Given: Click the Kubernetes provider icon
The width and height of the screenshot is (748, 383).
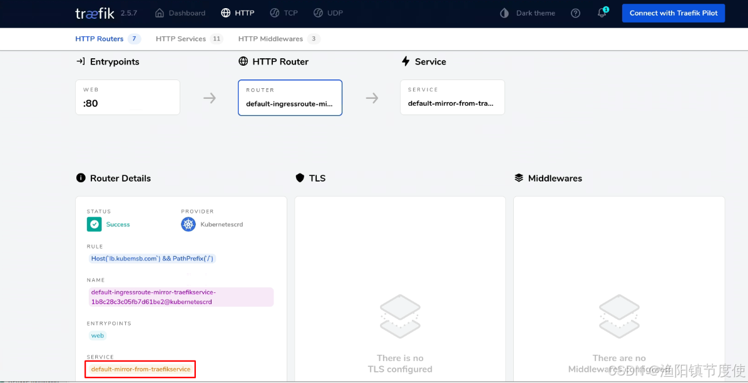Looking at the screenshot, I should tap(188, 224).
